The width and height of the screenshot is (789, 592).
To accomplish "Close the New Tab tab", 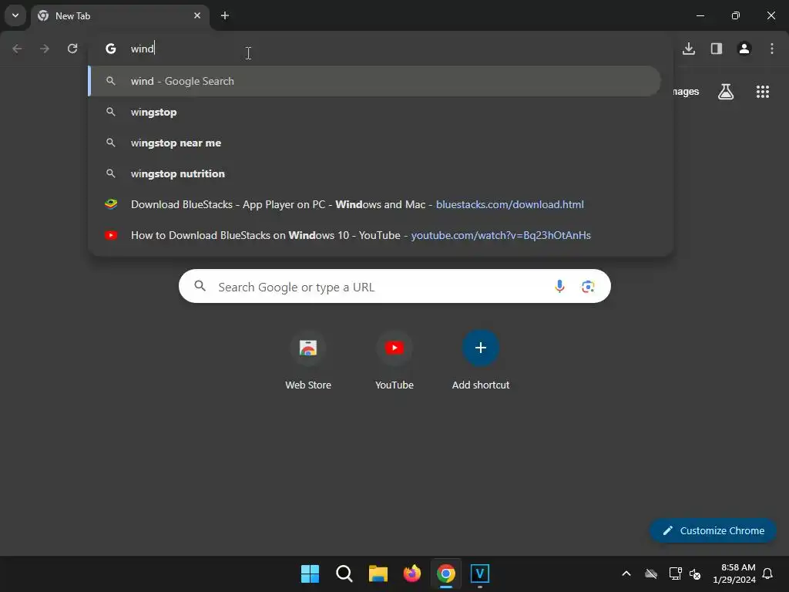I will coord(197,15).
